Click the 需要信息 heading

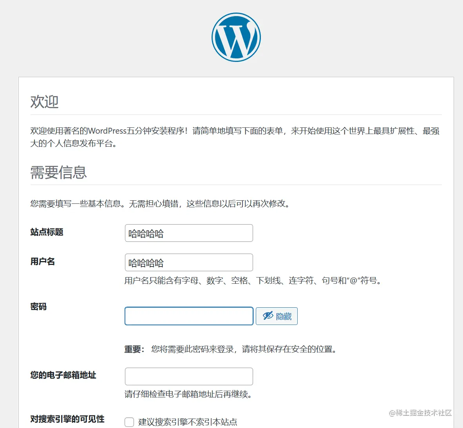pos(58,172)
